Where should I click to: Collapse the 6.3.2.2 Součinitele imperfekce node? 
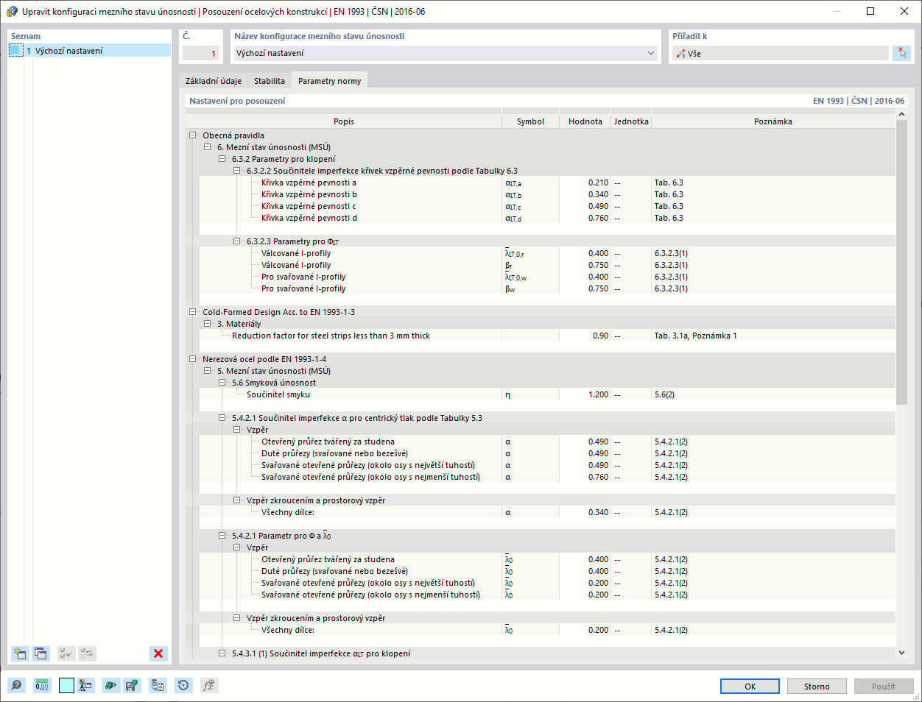pos(237,171)
